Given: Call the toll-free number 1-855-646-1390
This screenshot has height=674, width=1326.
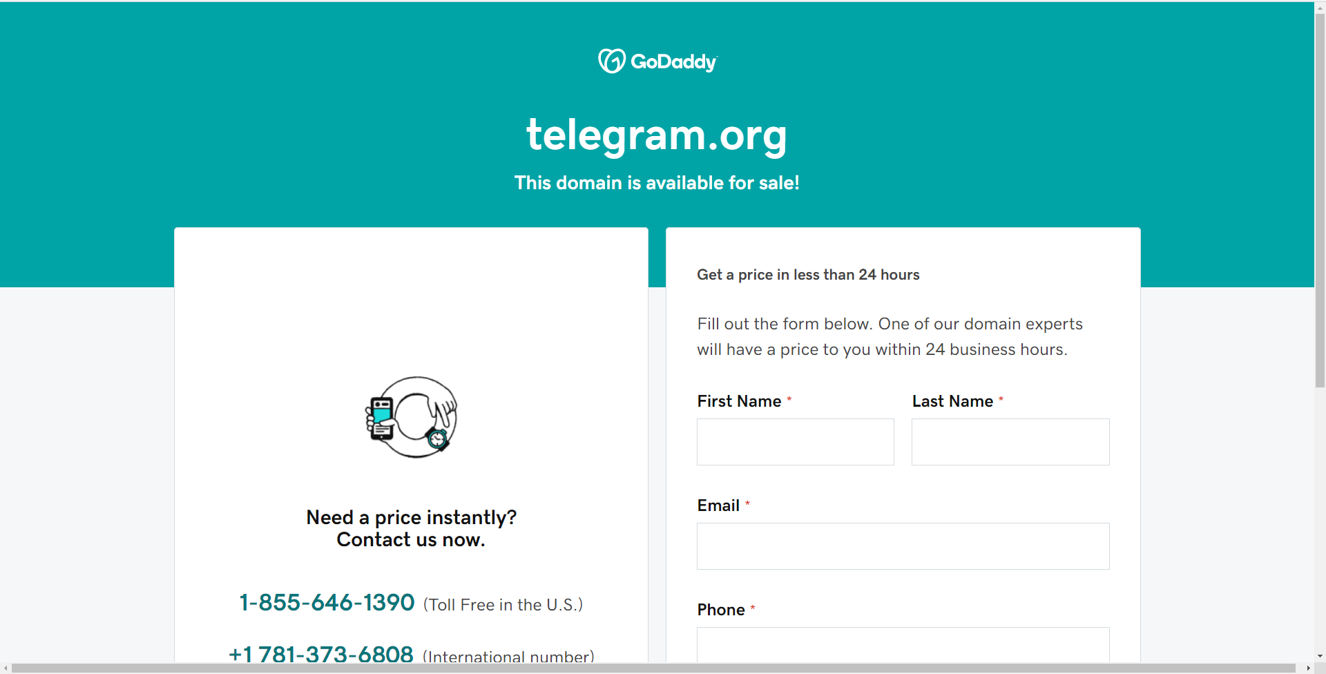Looking at the screenshot, I should (x=327, y=603).
